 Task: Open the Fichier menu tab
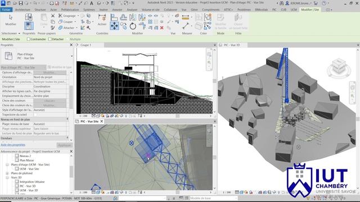6,10
